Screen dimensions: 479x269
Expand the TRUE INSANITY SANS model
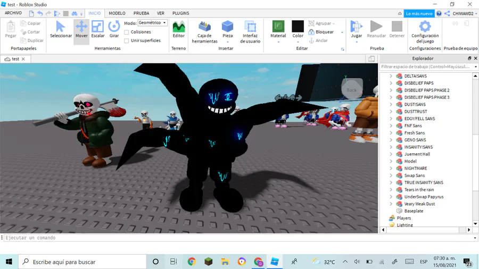[x=391, y=182]
